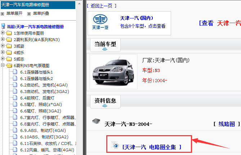Open tree item 6.4前照灯、后雾灯
Viewport: 241px width, 155px height.
coord(37,98)
